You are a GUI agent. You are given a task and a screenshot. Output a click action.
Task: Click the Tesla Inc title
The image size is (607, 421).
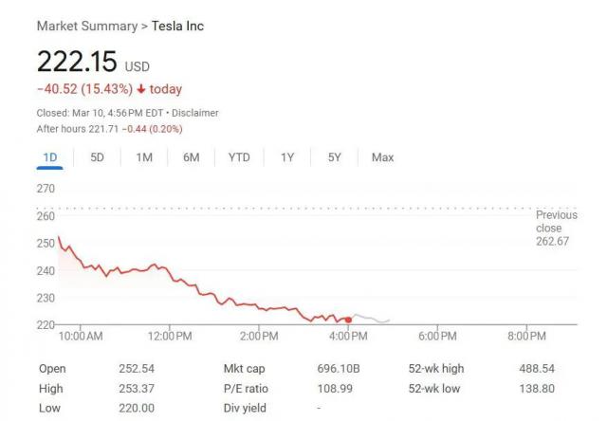coord(178,26)
